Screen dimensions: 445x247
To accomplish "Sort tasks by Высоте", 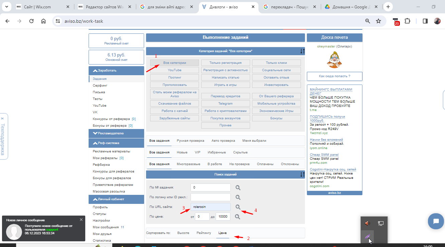I will [183, 233].
